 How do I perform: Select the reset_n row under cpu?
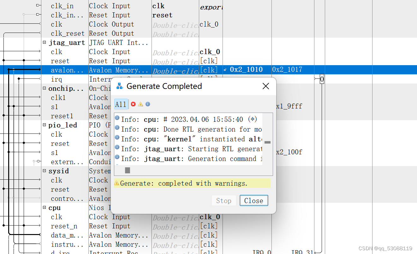click(x=64, y=226)
